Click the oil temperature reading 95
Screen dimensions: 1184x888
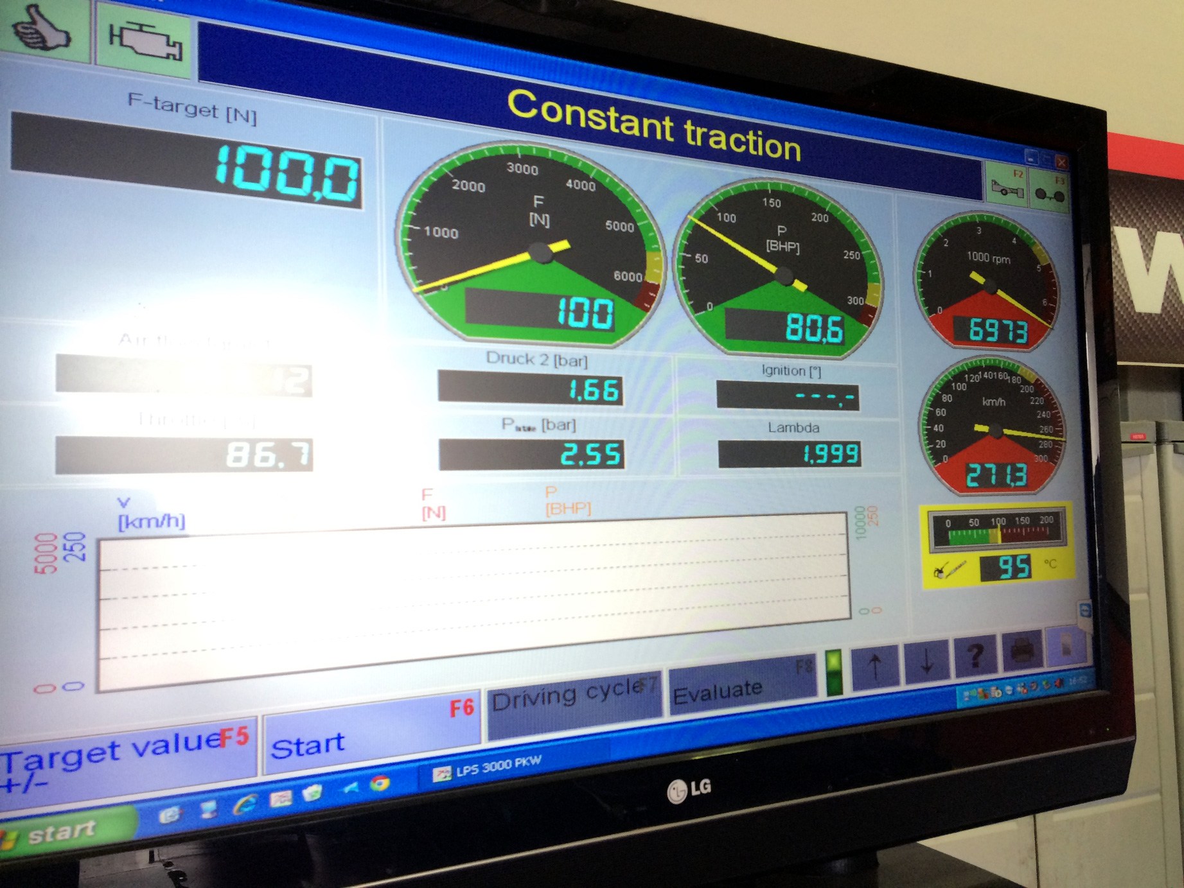pyautogui.click(x=1006, y=567)
